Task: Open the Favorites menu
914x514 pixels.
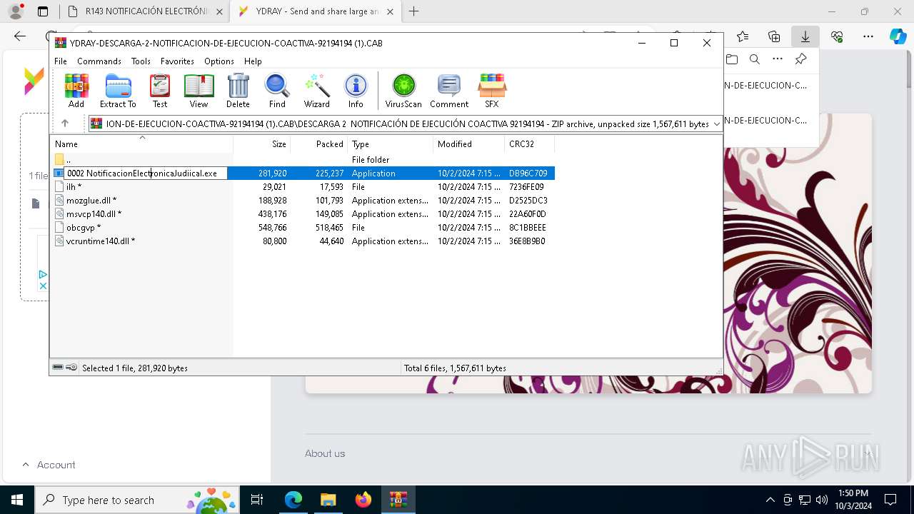Action: (177, 61)
